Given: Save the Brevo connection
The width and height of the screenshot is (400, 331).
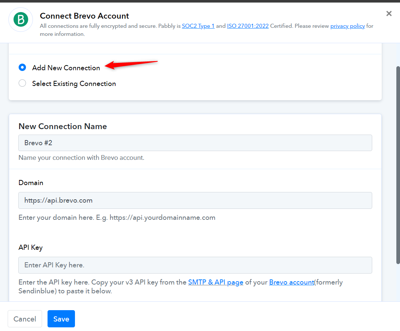Looking at the screenshot, I should (61, 319).
